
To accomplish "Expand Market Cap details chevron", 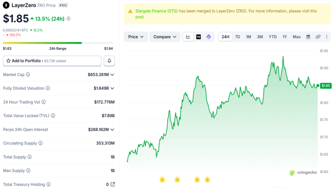I will 113,75.
